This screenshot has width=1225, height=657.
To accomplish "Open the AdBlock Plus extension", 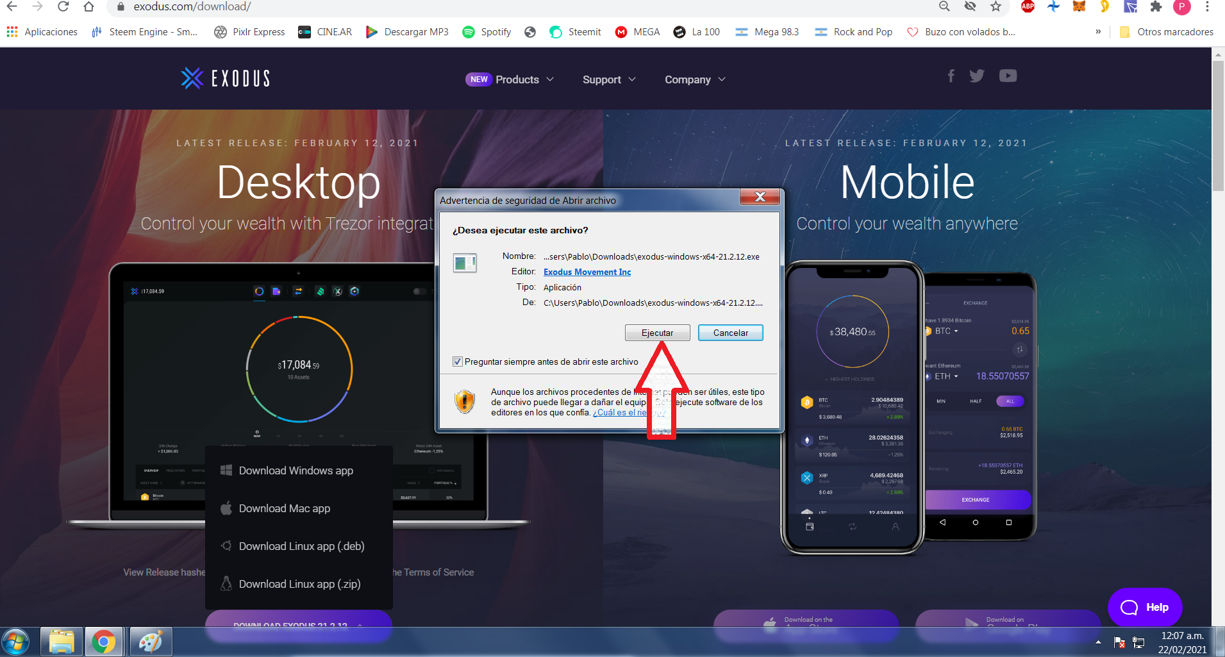I will click(1028, 6).
